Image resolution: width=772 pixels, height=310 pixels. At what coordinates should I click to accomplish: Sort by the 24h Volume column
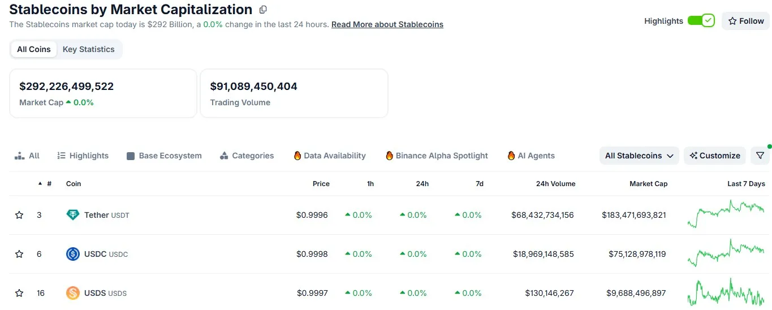pyautogui.click(x=555, y=184)
